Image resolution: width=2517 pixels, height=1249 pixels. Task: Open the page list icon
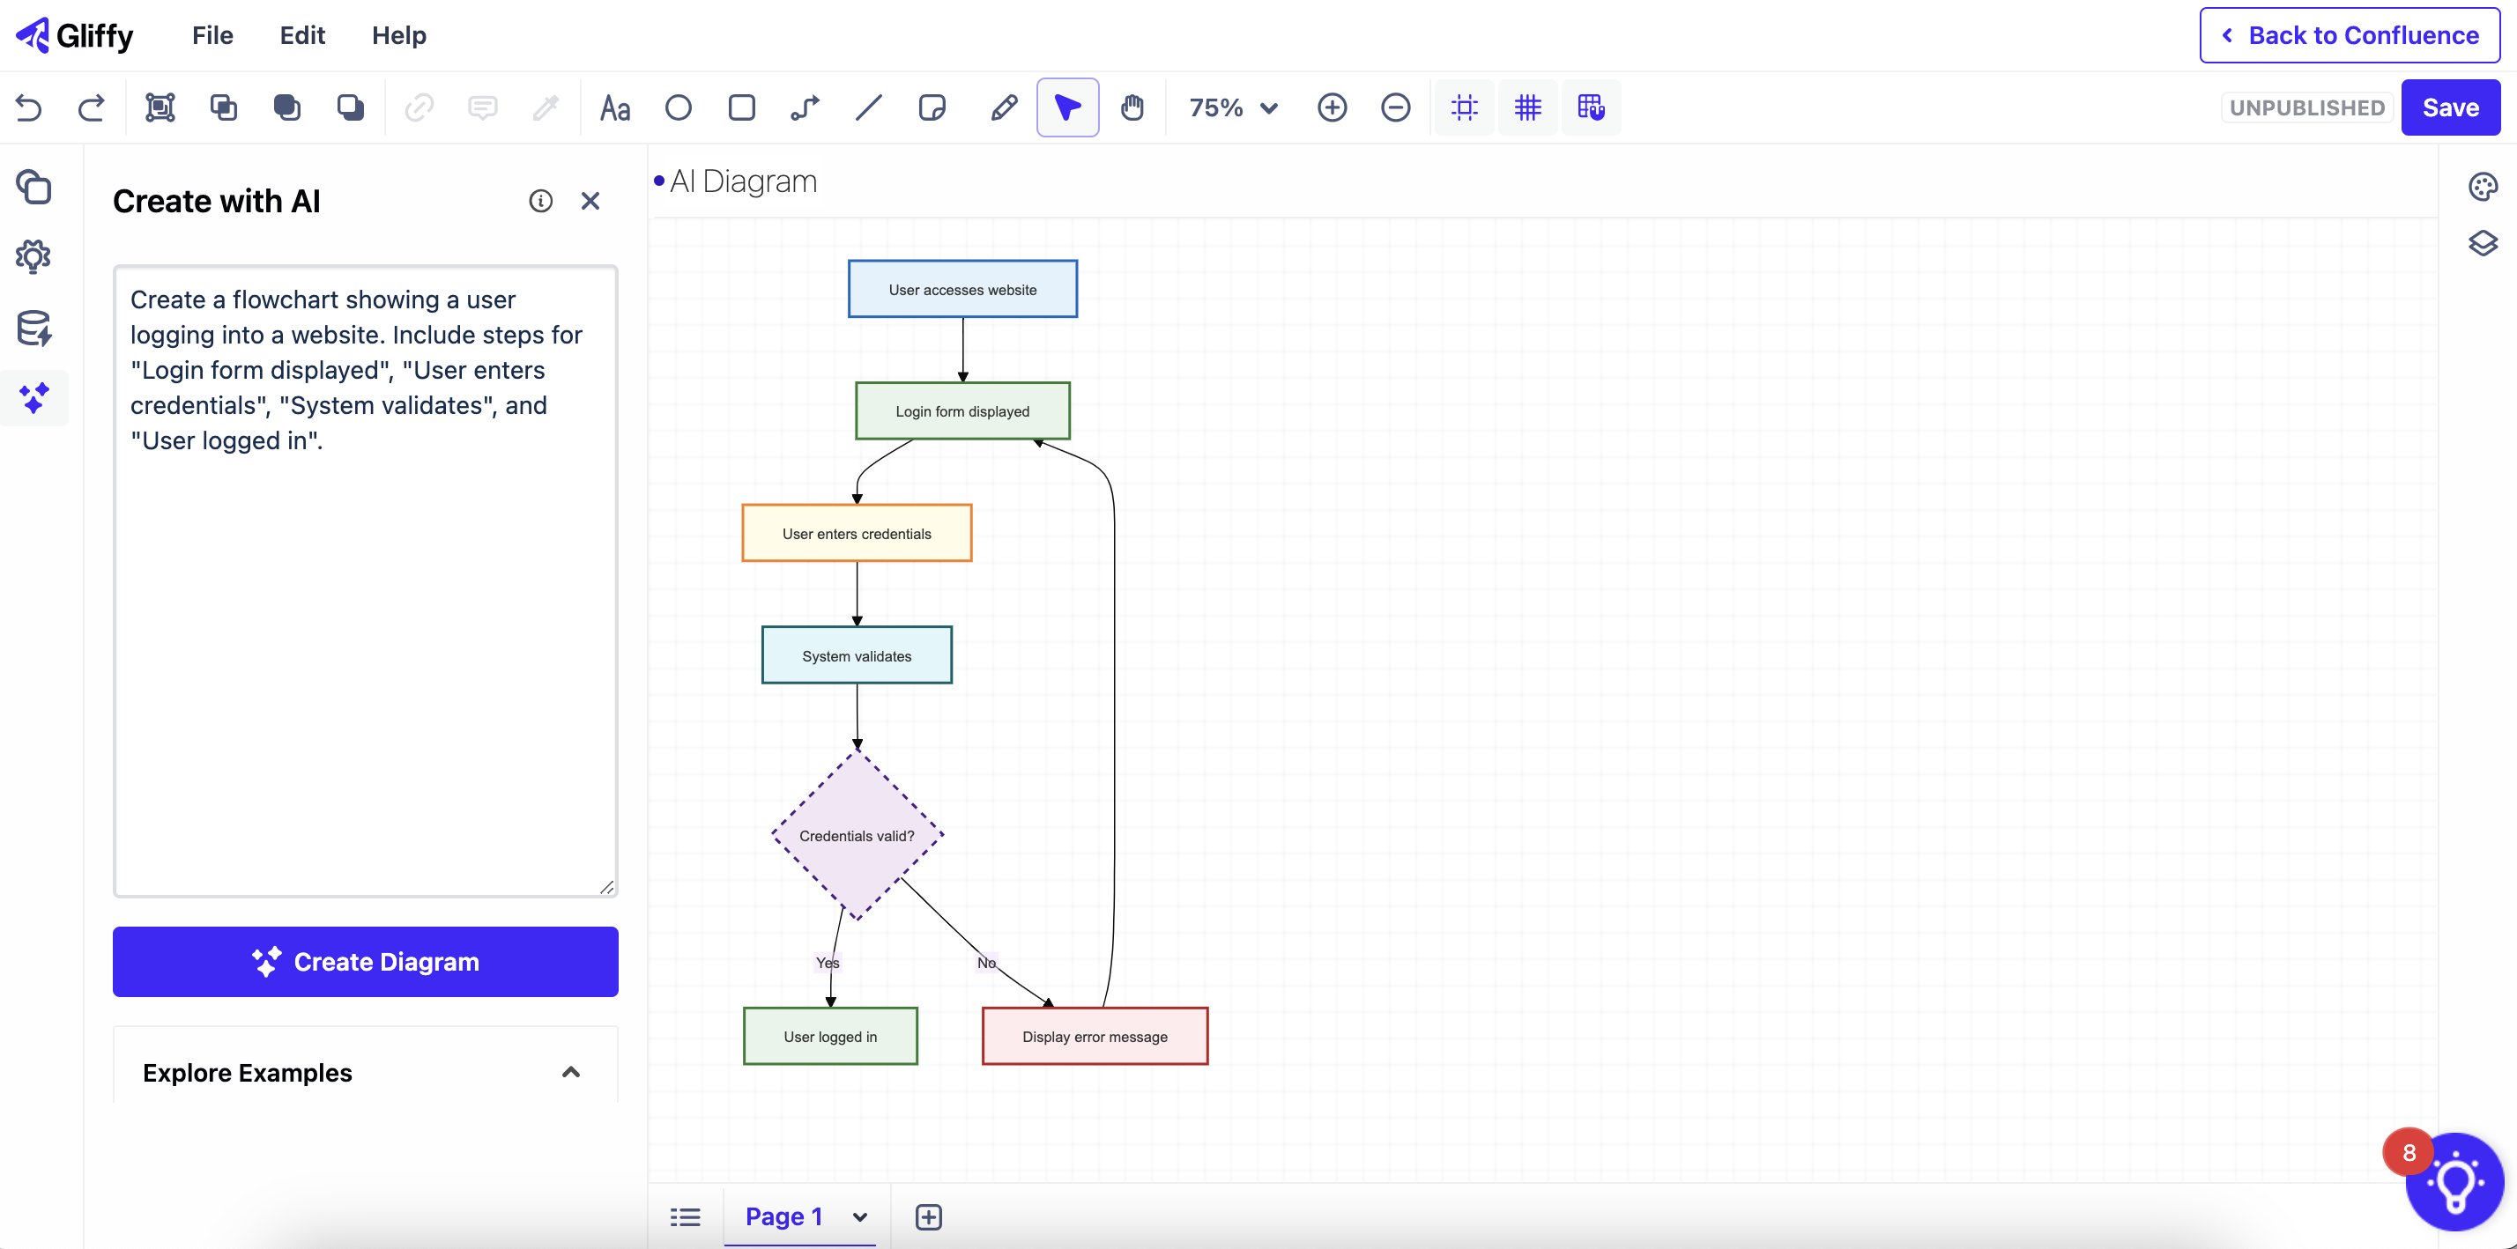685,1216
